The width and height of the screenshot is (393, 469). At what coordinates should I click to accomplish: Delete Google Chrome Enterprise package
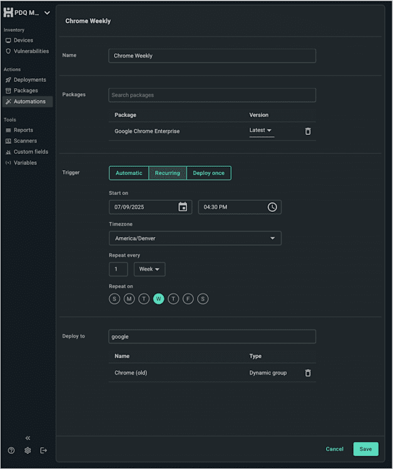(x=308, y=131)
